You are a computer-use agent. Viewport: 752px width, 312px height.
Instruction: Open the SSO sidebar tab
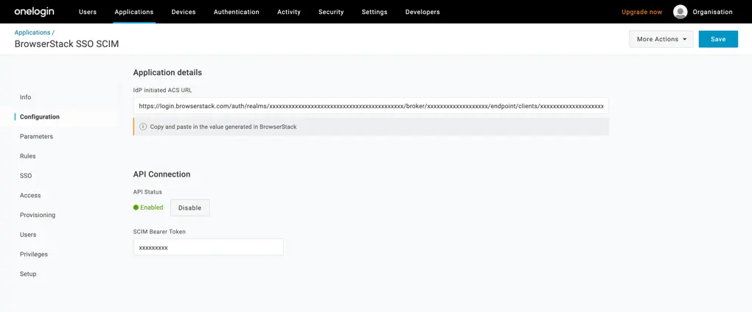point(26,176)
